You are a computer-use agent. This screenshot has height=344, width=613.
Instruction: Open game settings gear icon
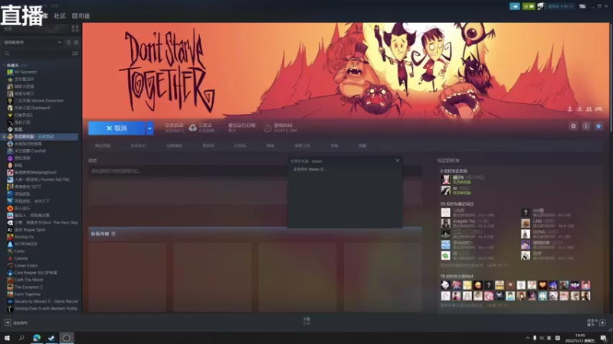coord(573,126)
